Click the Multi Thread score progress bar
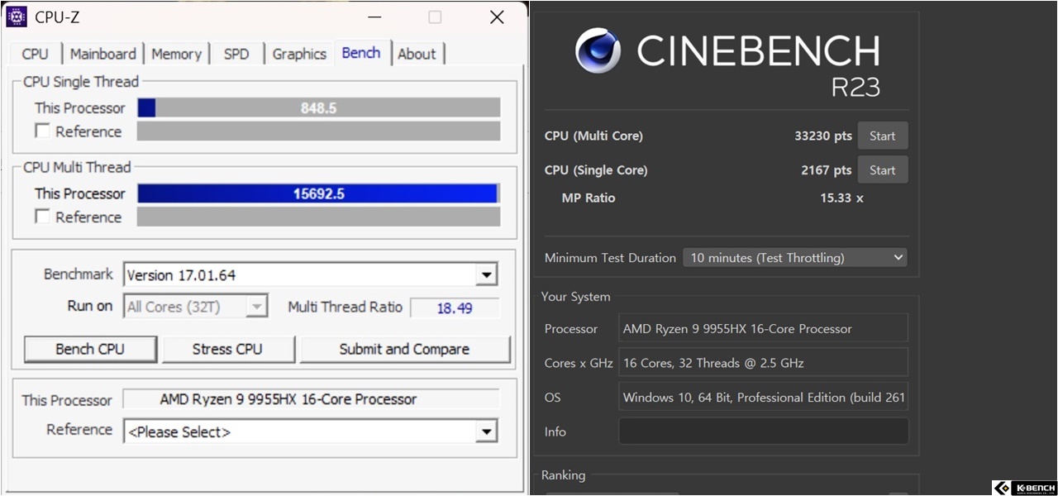This screenshot has height=496, width=1058. pyautogui.click(x=317, y=194)
